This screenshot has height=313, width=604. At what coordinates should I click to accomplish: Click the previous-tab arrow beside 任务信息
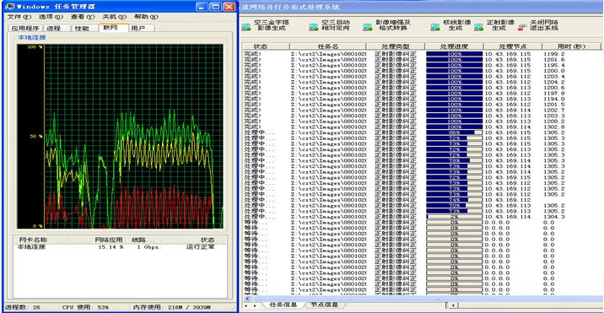point(245,305)
